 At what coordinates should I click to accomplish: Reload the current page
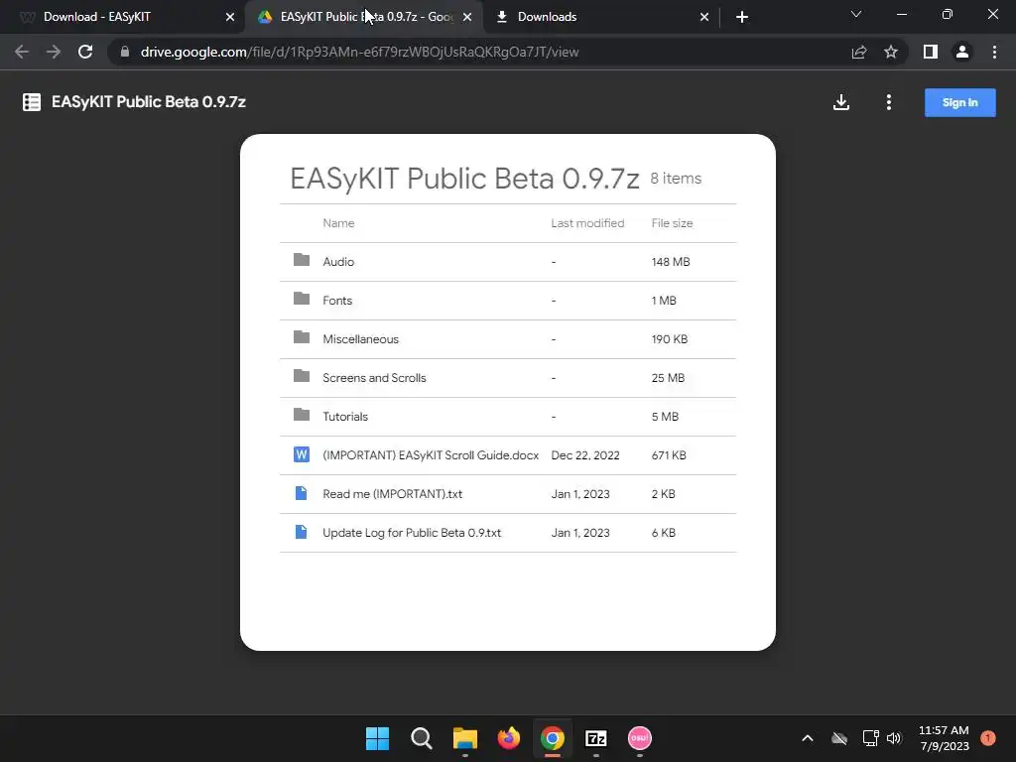click(x=85, y=52)
